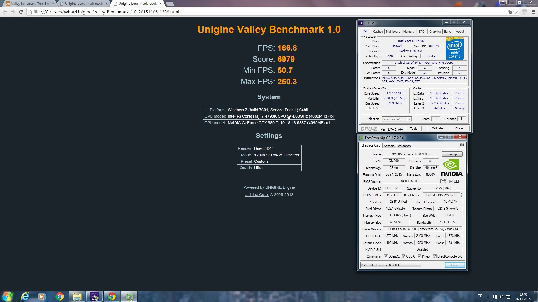Toggle UEFI checkbox in GPU-Z
The image size is (538, 302).
point(451,181)
